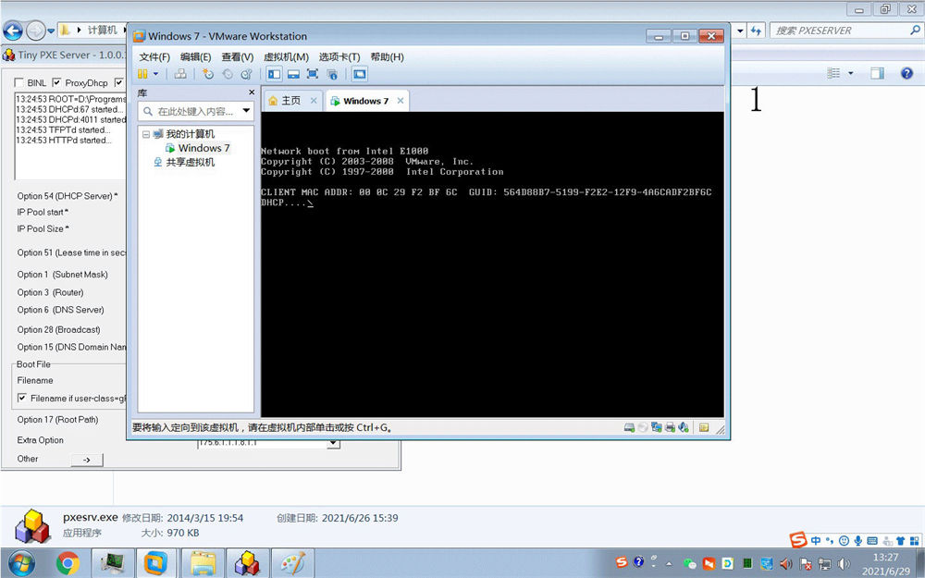The width and height of the screenshot is (925, 578).
Task: Open the Paint app from the taskbar
Action: click(292, 563)
